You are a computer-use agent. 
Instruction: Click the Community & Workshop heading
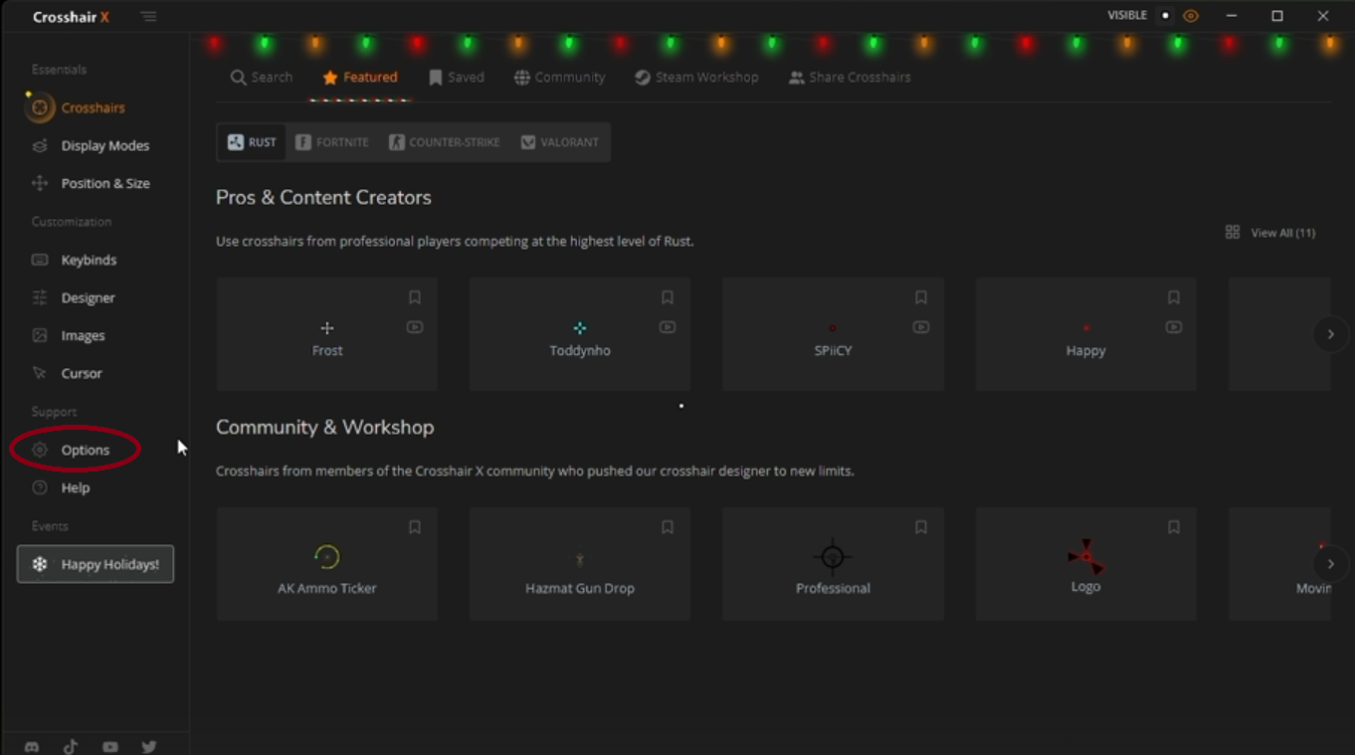pos(324,427)
